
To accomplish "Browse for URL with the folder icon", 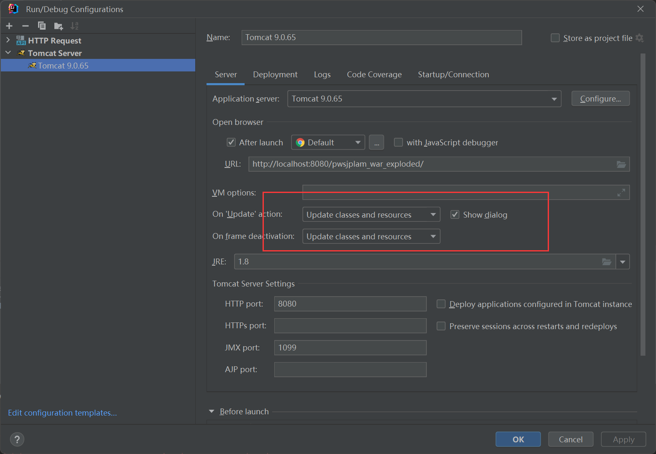I will point(621,165).
